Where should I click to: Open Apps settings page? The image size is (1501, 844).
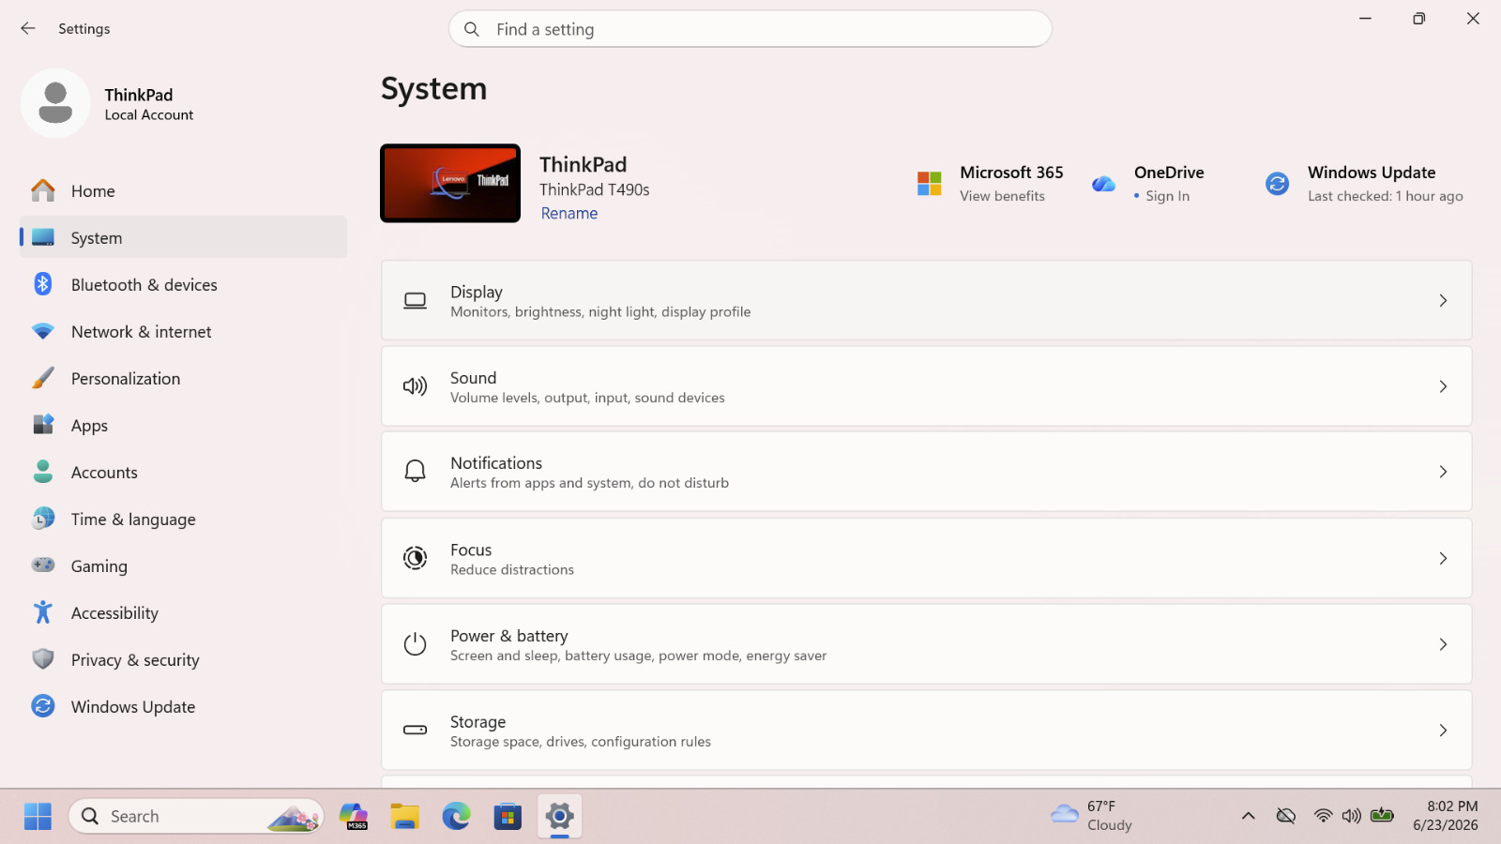click(x=183, y=425)
